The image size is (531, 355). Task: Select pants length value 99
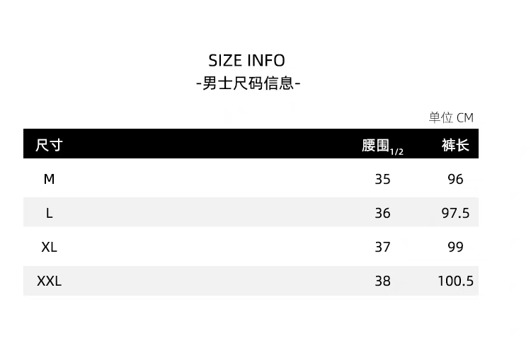point(455,247)
